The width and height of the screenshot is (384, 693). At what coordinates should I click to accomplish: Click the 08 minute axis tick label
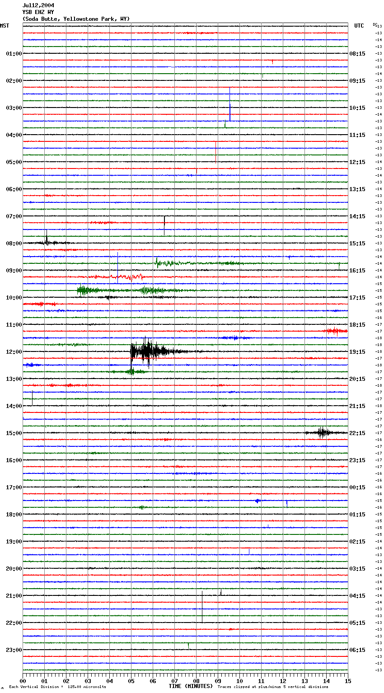pyautogui.click(x=197, y=681)
